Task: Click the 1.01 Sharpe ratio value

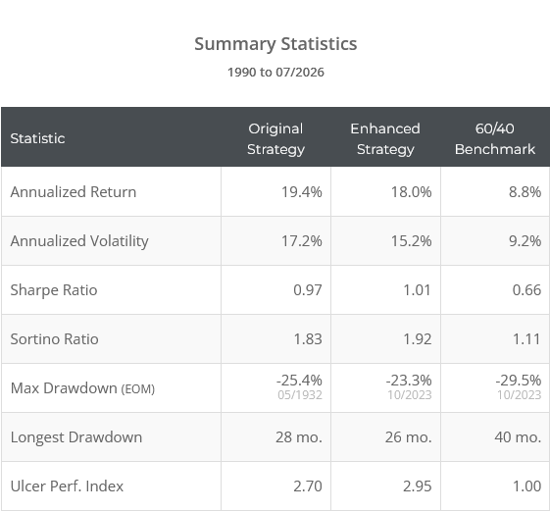Action: tap(417, 290)
